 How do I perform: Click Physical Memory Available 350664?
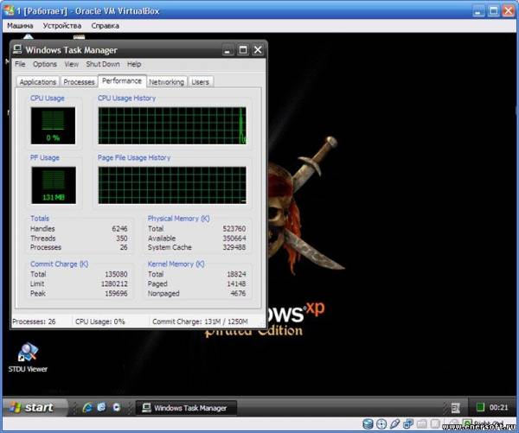(234, 239)
